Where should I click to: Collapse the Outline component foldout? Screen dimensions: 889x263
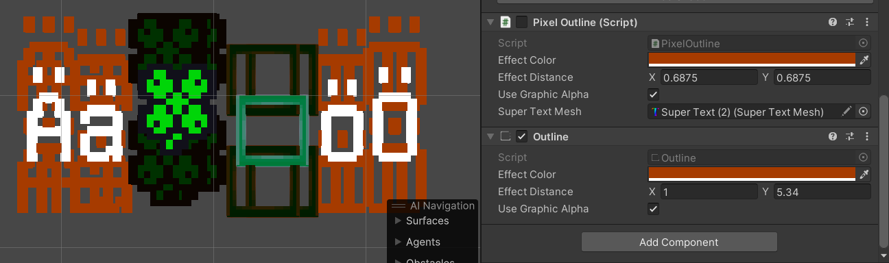coord(490,136)
